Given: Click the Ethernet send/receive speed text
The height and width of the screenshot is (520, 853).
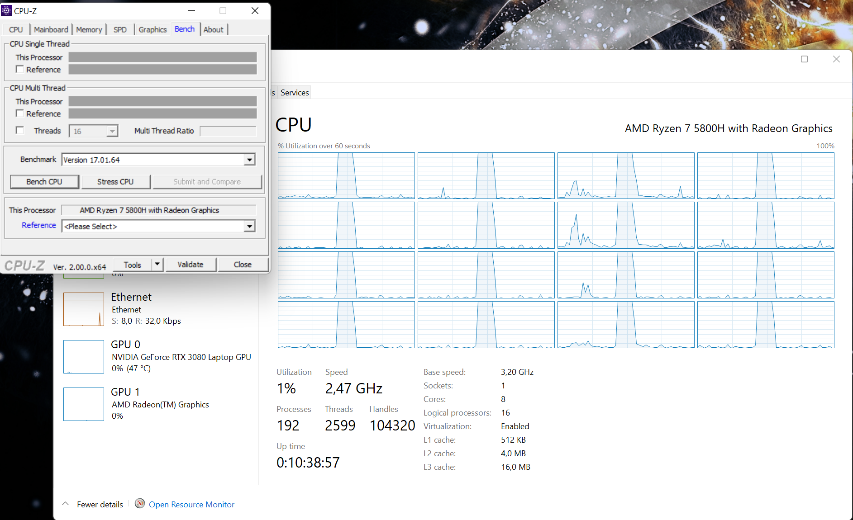Looking at the screenshot, I should pyautogui.click(x=146, y=321).
